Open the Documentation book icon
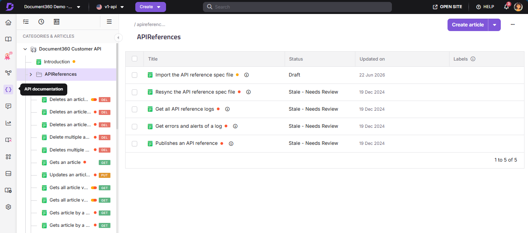Screen dimensions: 528x233 pyautogui.click(x=8, y=39)
